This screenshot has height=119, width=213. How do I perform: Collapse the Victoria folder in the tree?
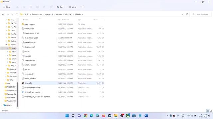point(6,45)
